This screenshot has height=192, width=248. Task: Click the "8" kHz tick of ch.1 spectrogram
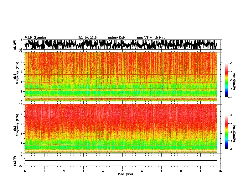[22, 62]
